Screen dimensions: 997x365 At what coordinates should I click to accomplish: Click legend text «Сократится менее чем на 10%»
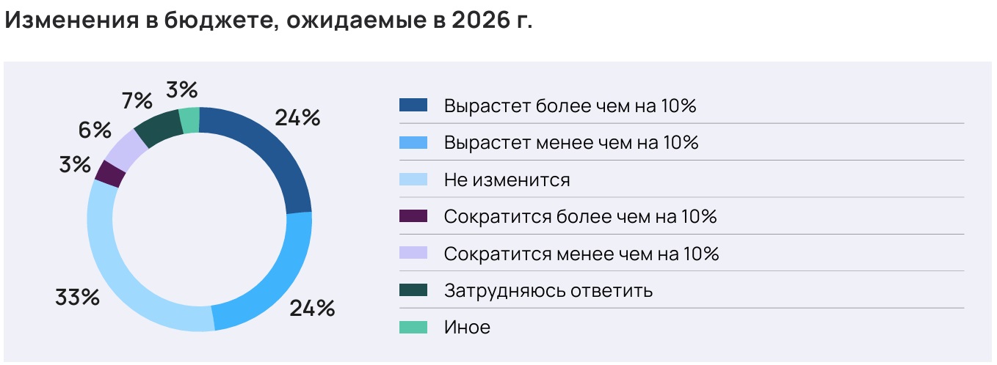(x=581, y=254)
